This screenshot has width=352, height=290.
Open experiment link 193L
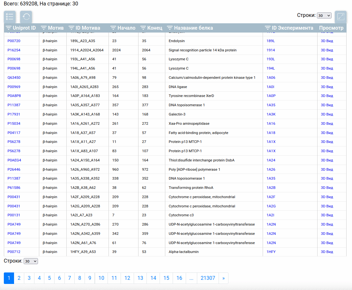271,59
